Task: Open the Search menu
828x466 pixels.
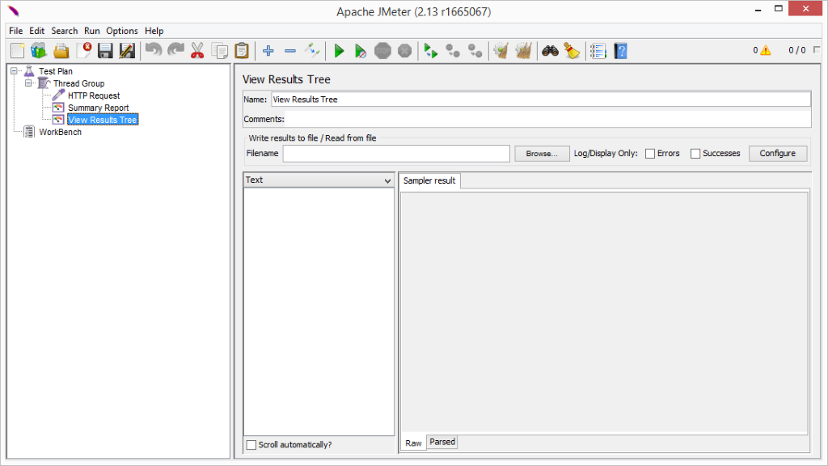Action: pyautogui.click(x=65, y=31)
